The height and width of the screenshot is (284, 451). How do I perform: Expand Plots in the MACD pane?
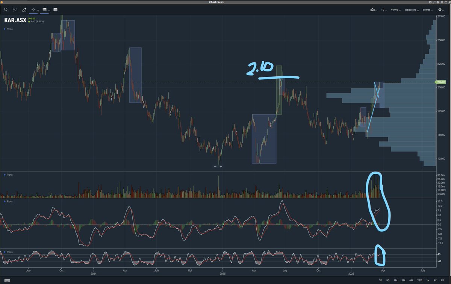pyautogui.click(x=8, y=201)
